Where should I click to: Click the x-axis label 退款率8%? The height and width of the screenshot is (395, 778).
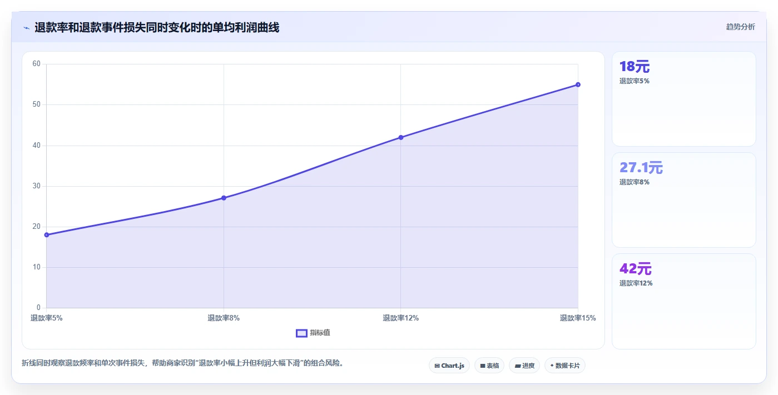[x=224, y=318]
